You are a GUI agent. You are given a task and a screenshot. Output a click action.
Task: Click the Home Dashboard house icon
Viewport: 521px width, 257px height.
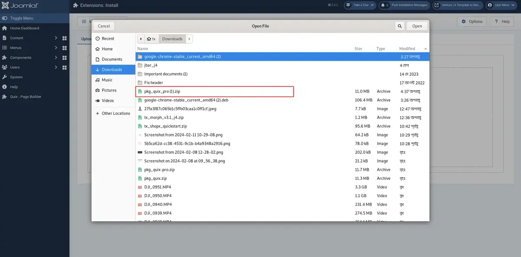point(5,28)
